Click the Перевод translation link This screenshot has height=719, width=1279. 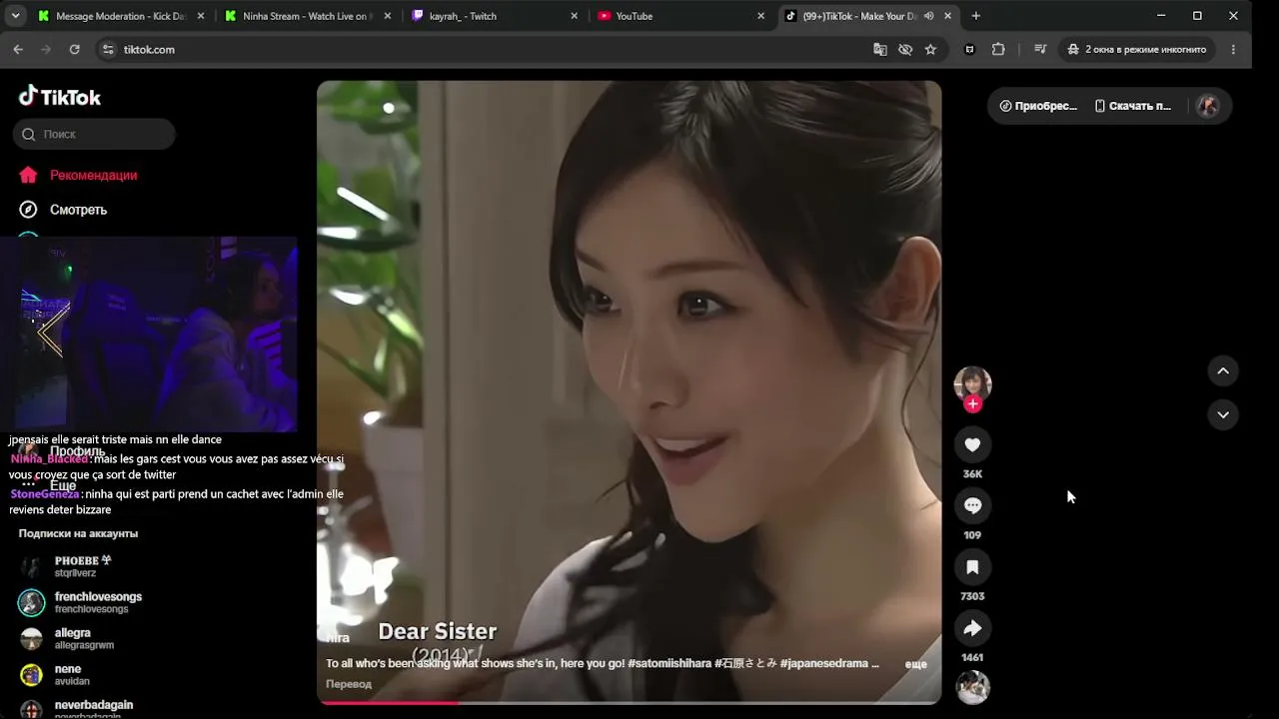(349, 684)
